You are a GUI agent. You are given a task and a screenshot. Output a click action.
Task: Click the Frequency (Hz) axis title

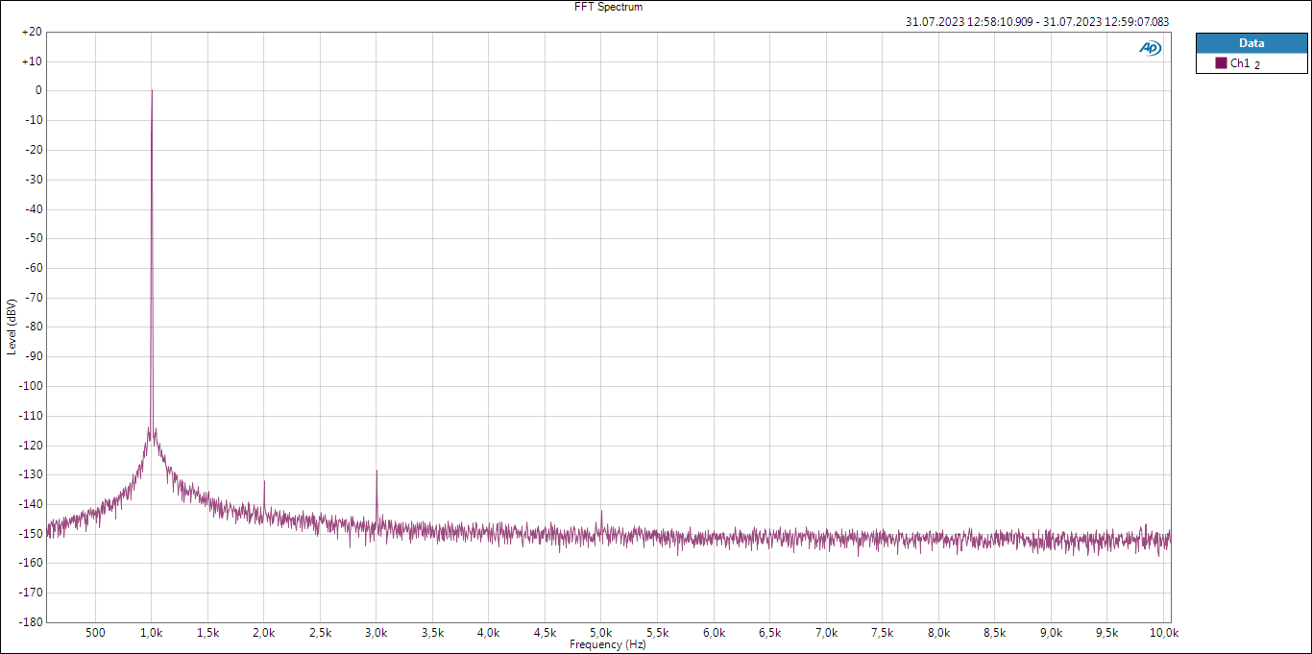click(608, 644)
